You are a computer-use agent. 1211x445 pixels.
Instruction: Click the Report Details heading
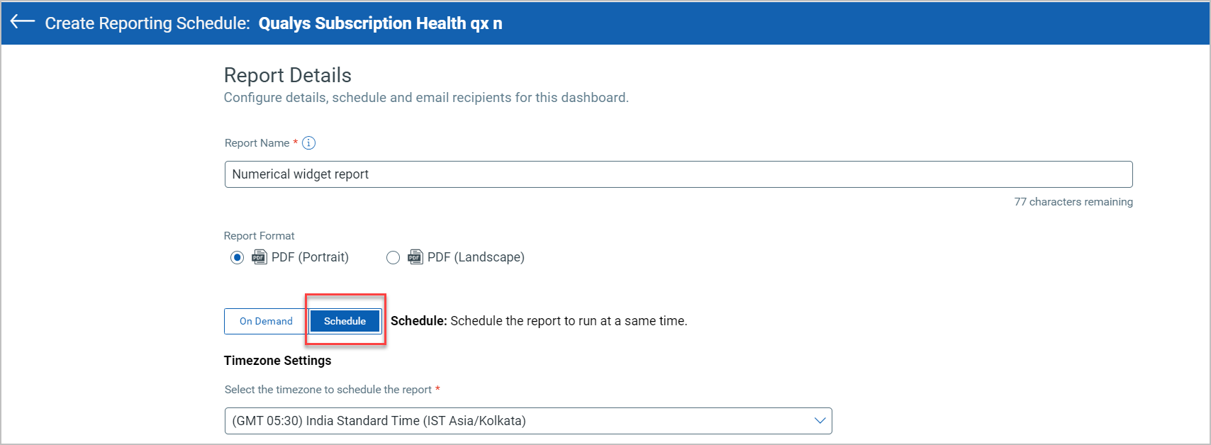288,75
